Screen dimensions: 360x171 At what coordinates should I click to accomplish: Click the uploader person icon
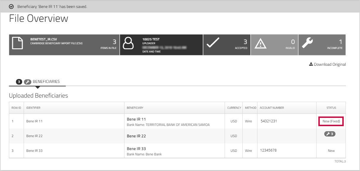(x=129, y=44)
